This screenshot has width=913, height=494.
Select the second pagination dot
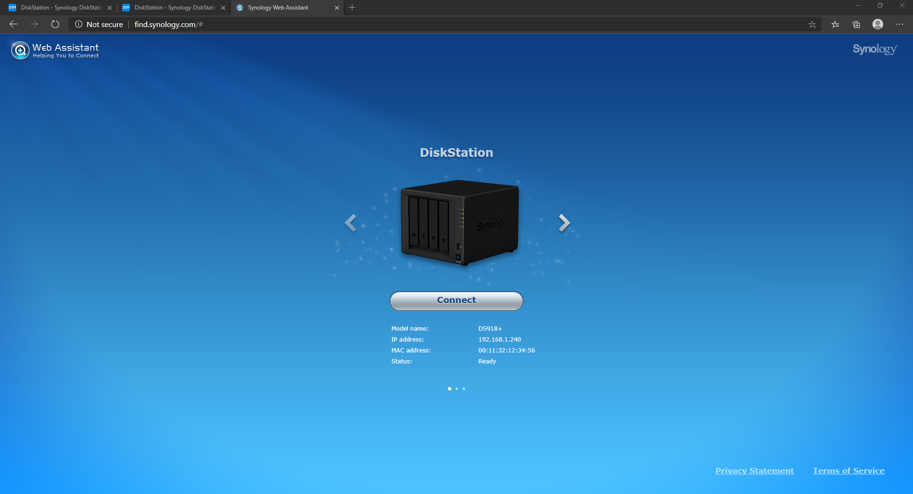(456, 389)
